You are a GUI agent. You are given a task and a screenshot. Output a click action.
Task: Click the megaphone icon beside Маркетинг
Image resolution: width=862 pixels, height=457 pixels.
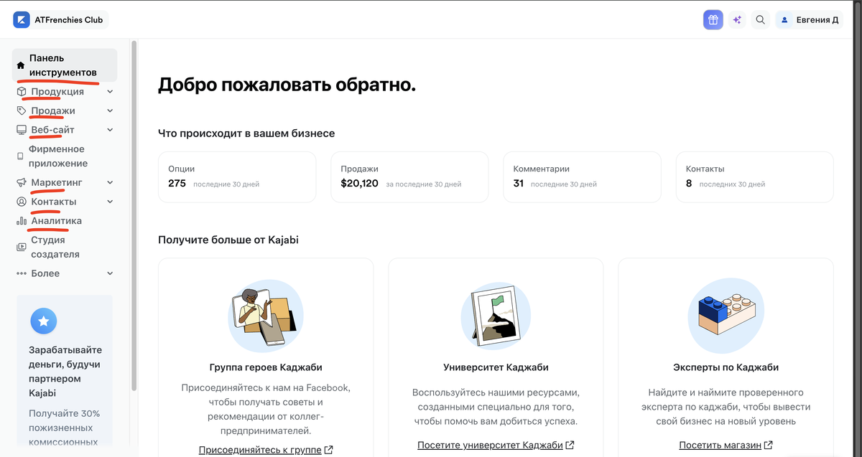(22, 183)
